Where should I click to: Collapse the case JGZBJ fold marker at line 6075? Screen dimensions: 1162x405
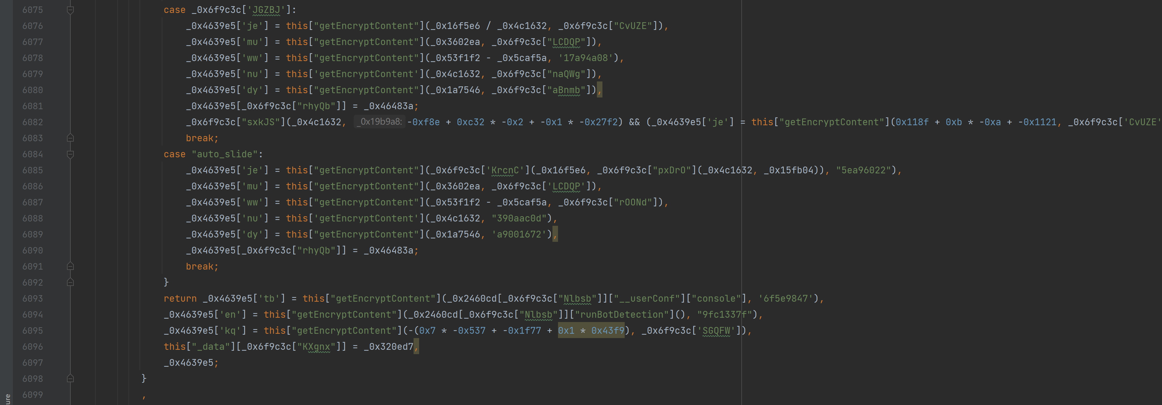pos(70,10)
